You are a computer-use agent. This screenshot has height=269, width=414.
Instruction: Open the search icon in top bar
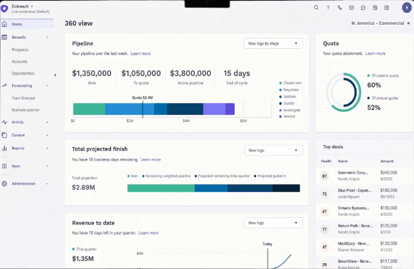[316, 7]
